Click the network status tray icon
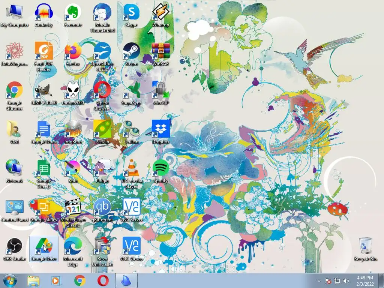 click(337, 281)
